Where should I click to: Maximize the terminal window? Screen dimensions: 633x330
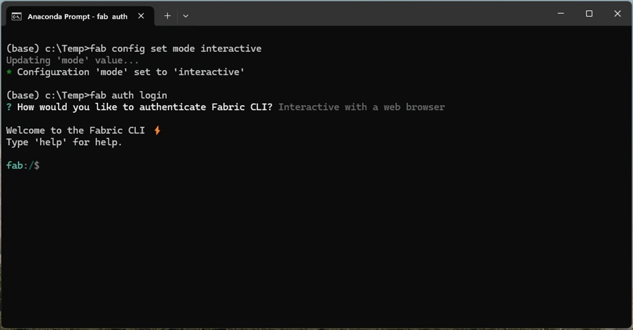pyautogui.click(x=589, y=14)
